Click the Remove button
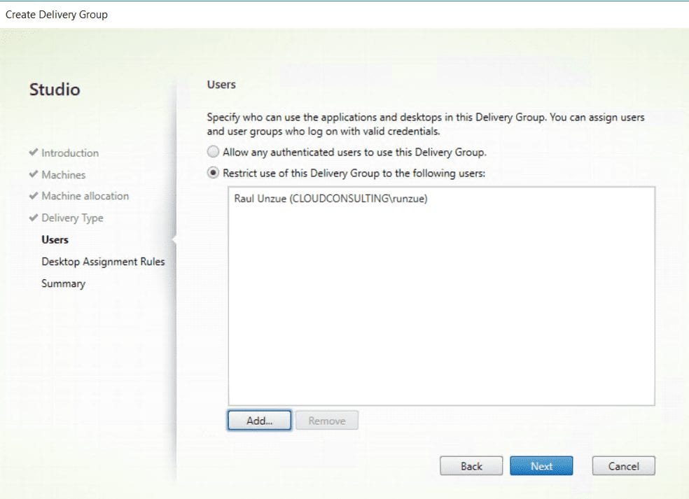Image resolution: width=689 pixels, height=499 pixels. point(327,420)
